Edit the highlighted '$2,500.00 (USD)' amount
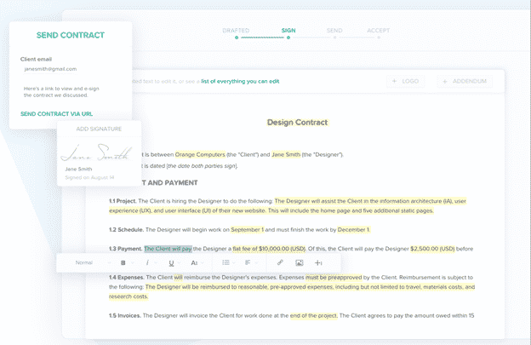The height and width of the screenshot is (345, 531). (x=432, y=249)
